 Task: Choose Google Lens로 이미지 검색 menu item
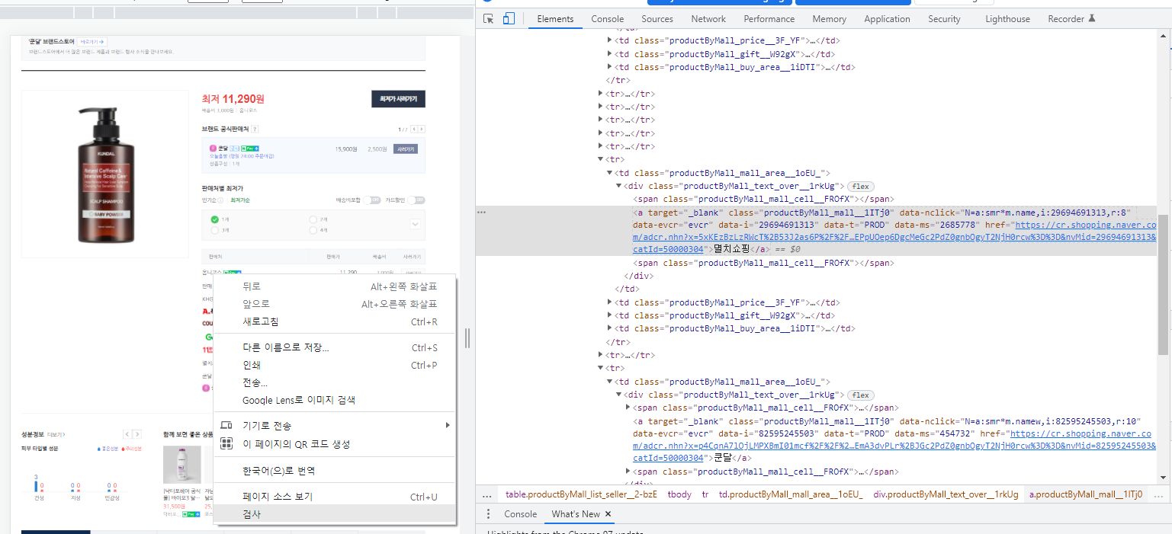pyautogui.click(x=335, y=400)
